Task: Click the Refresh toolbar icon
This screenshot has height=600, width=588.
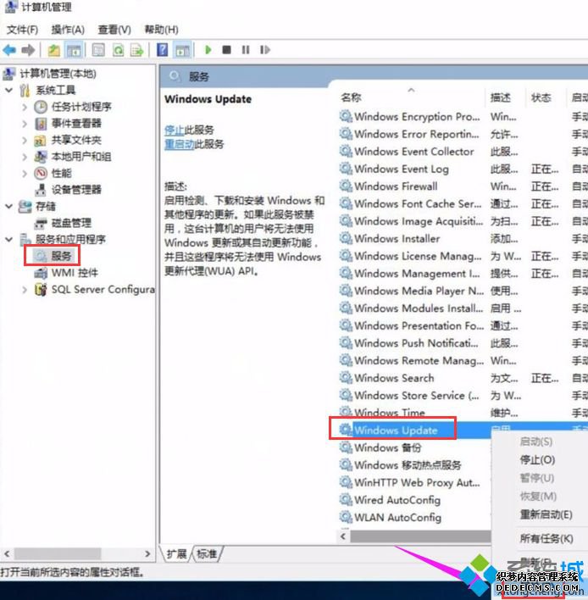Action: [118, 50]
